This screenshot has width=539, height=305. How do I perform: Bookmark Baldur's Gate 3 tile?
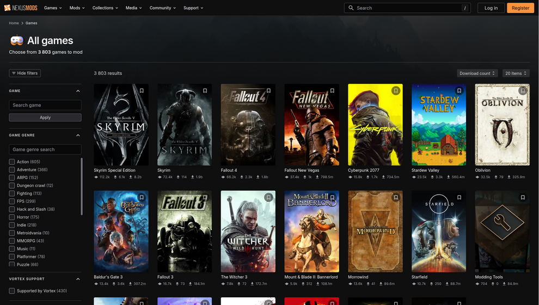click(142, 197)
